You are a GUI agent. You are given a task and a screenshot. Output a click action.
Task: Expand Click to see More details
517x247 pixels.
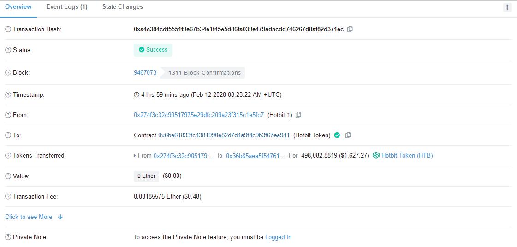[34, 217]
